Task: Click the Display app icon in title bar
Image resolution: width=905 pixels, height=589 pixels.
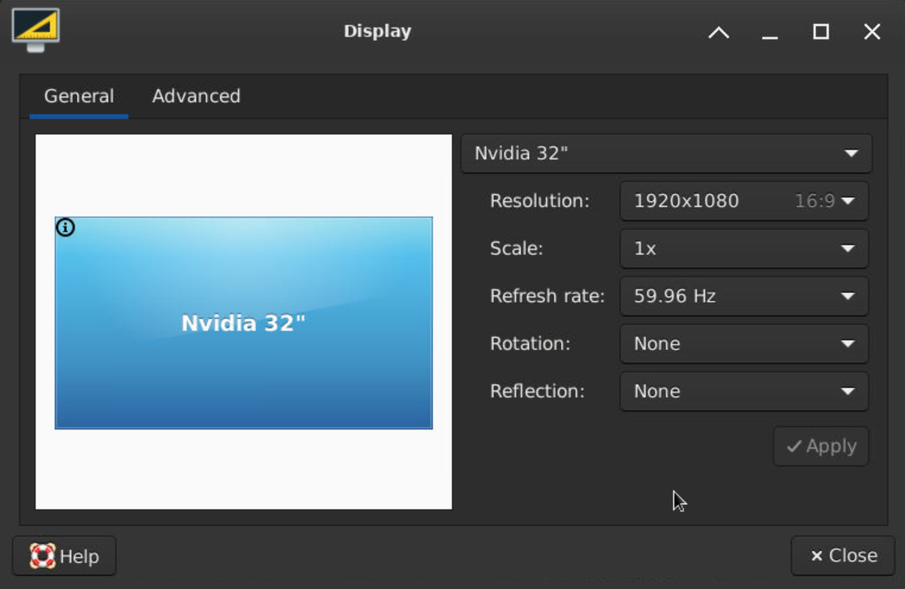Action: (36, 30)
